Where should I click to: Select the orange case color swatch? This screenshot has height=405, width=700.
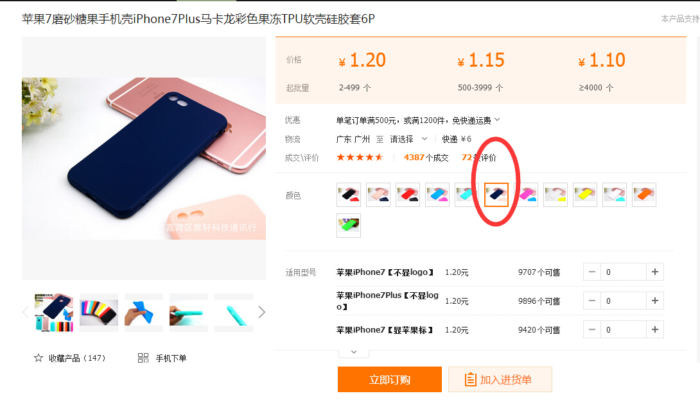tap(644, 195)
